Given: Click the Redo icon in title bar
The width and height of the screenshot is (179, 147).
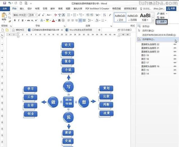Looking at the screenshot, I should (x=16, y=3).
